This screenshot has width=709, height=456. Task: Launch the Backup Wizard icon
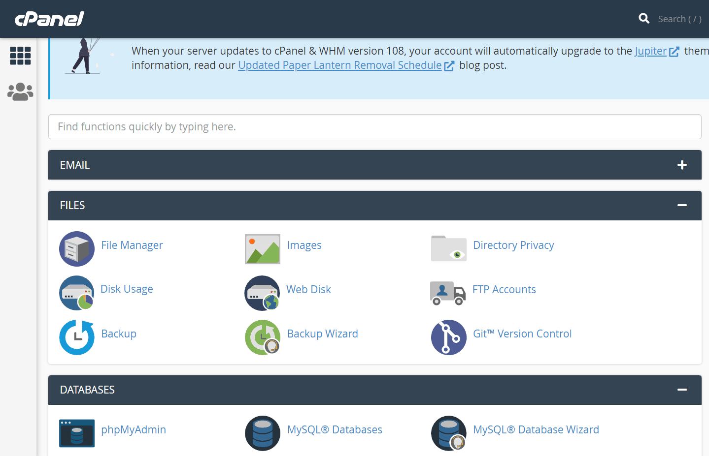coord(263,337)
